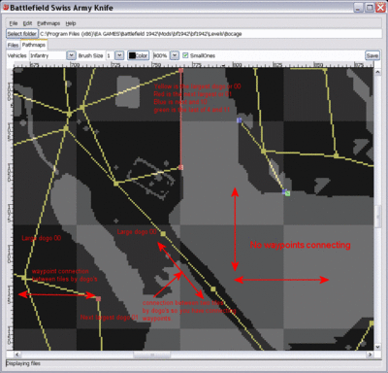Open the black Color swatch button
The image size is (388, 373).
pos(138,55)
